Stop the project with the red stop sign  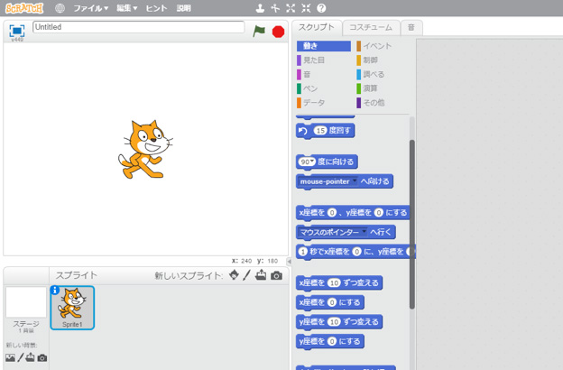click(278, 32)
